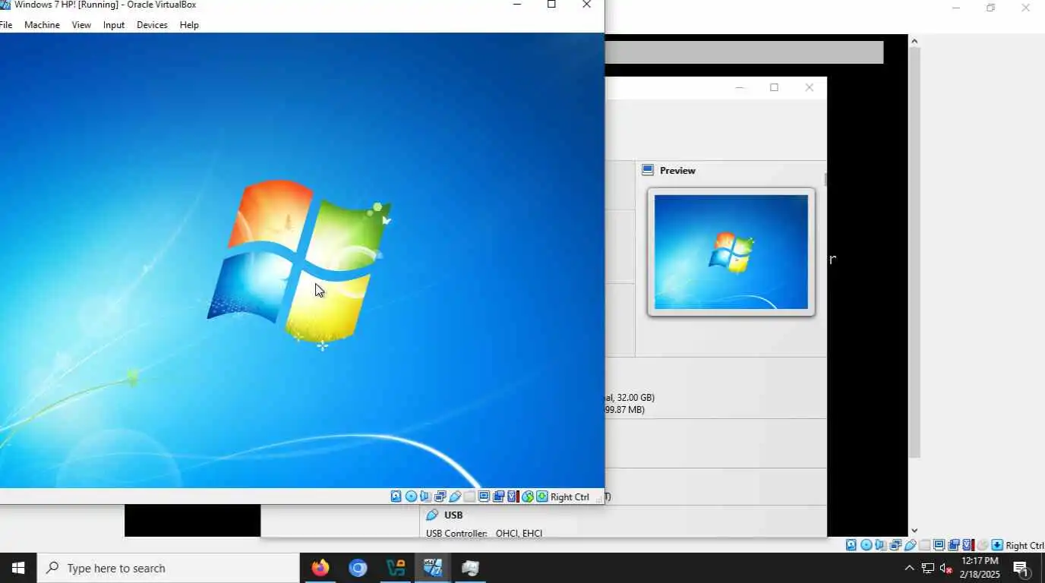
Task: Click blue down-arrow keyboard capture icon in outer status bar
Action: pyautogui.click(x=997, y=545)
